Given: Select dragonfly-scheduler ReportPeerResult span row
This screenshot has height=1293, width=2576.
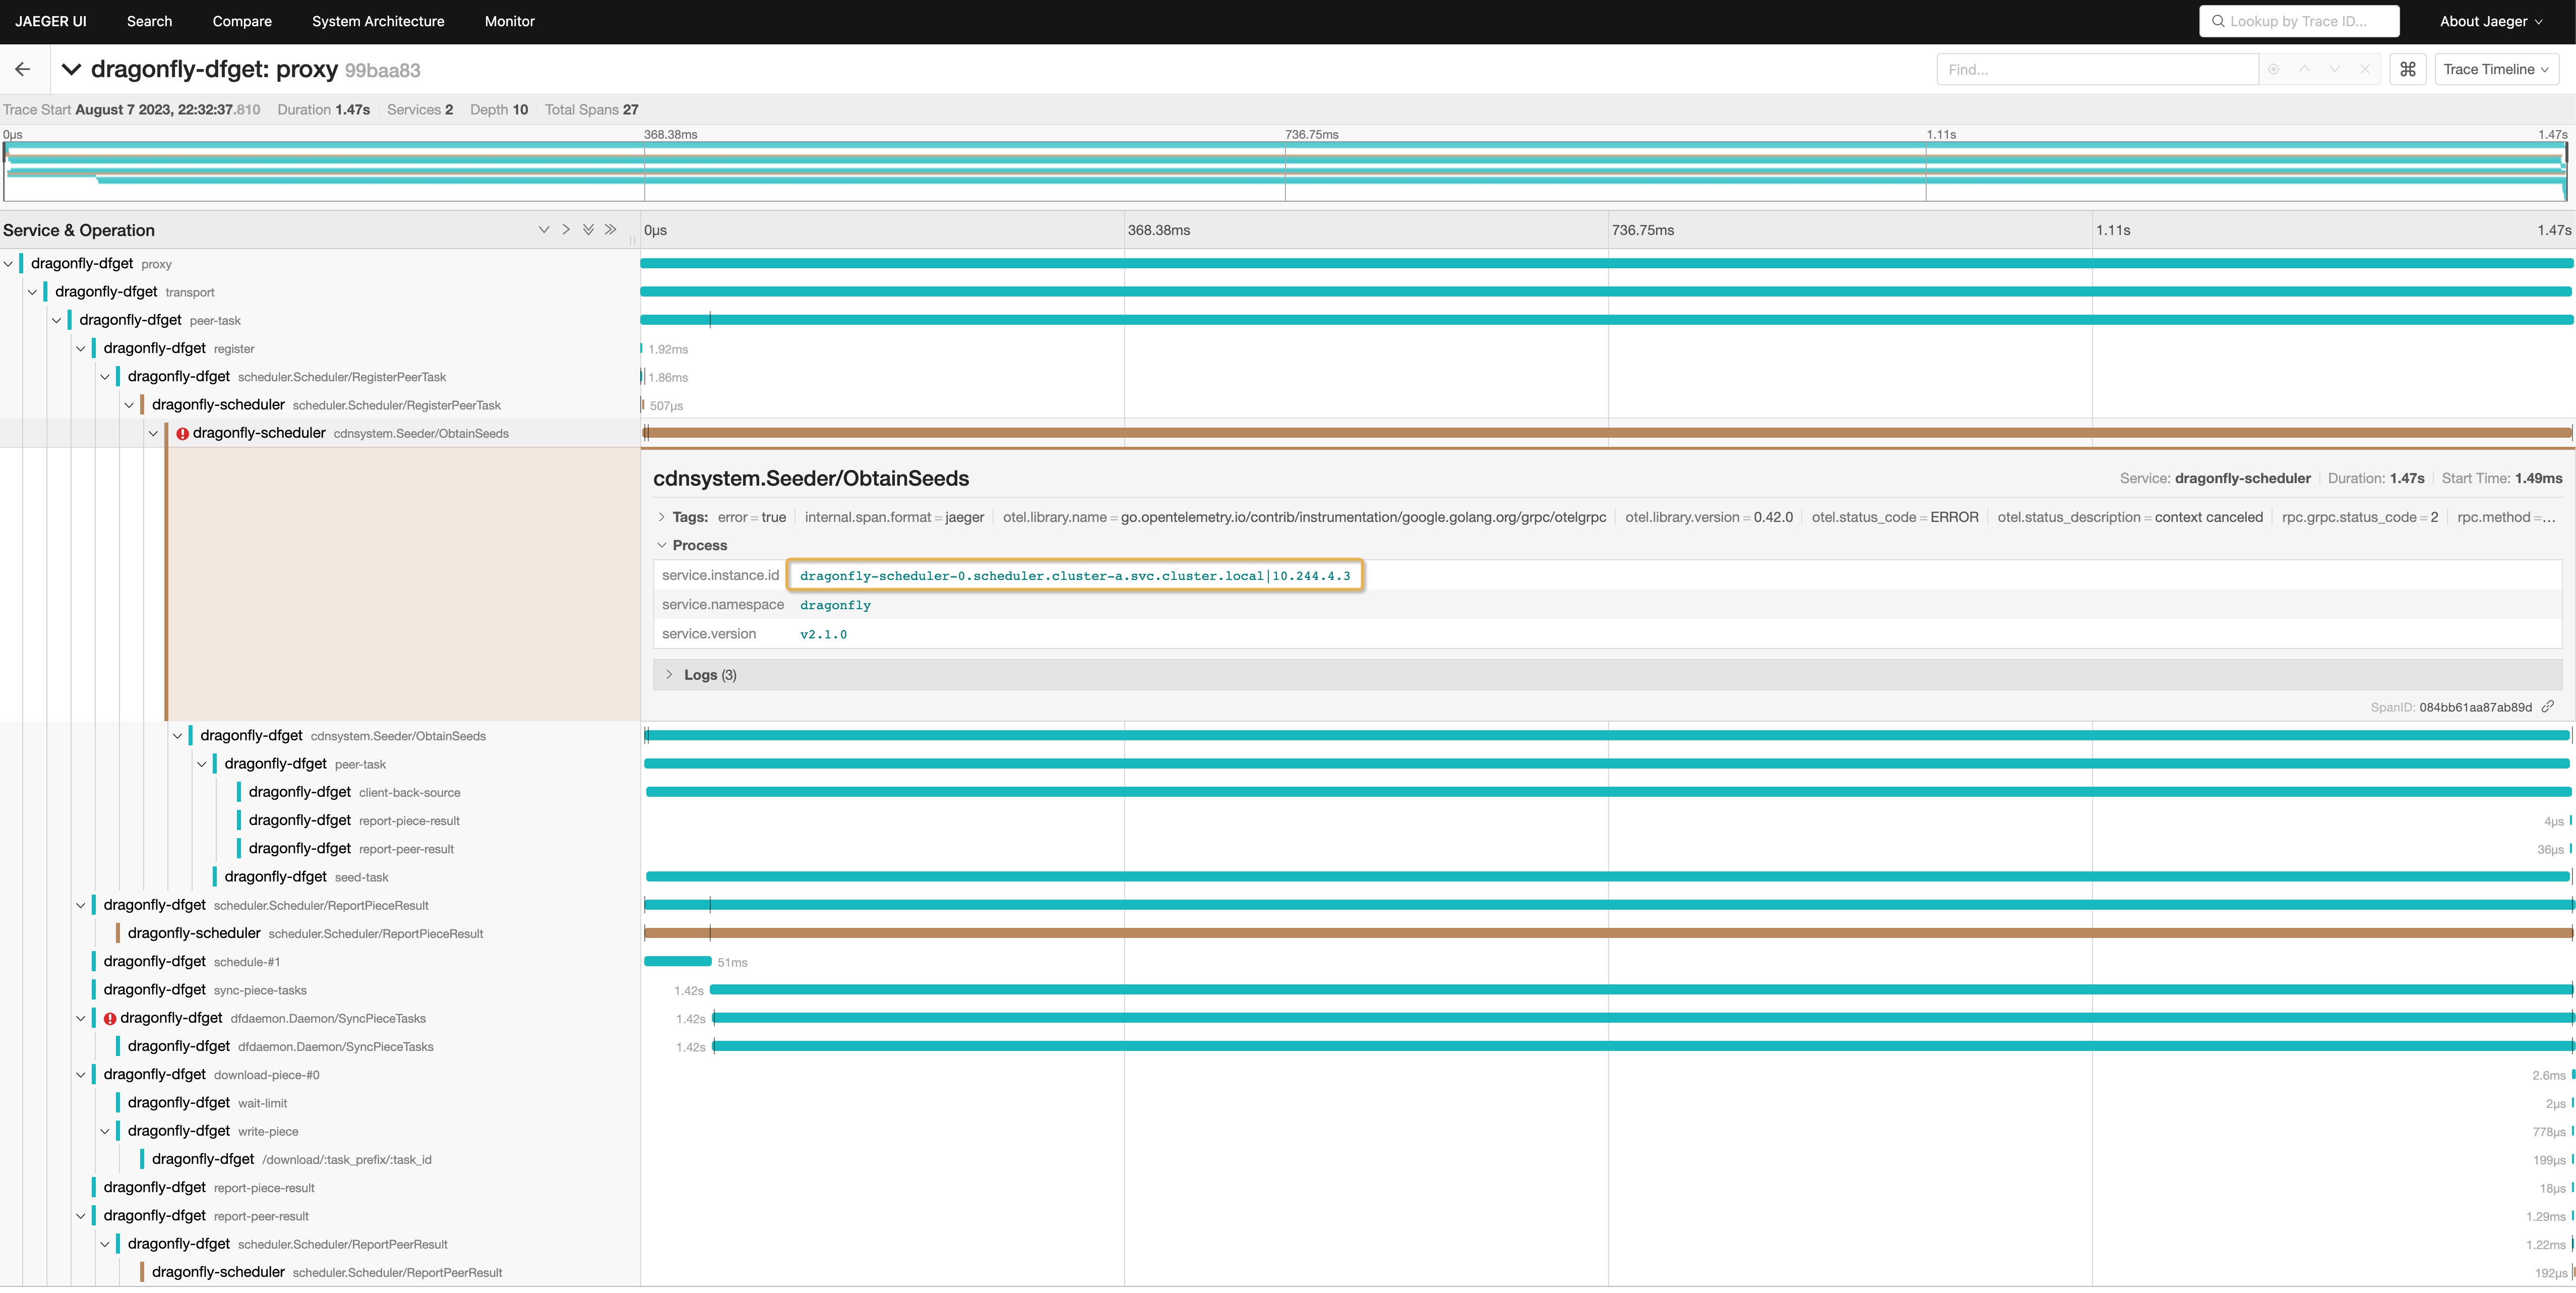Looking at the screenshot, I should click(x=327, y=1272).
